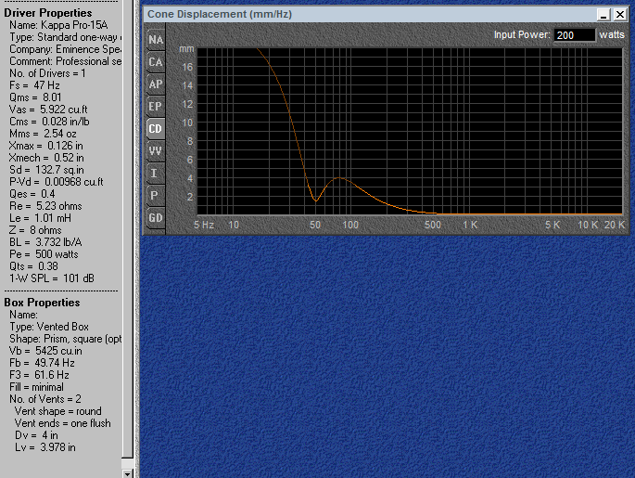Click 'Vb = 5425 cu.in' text
The height and width of the screenshot is (478, 635).
45,351
